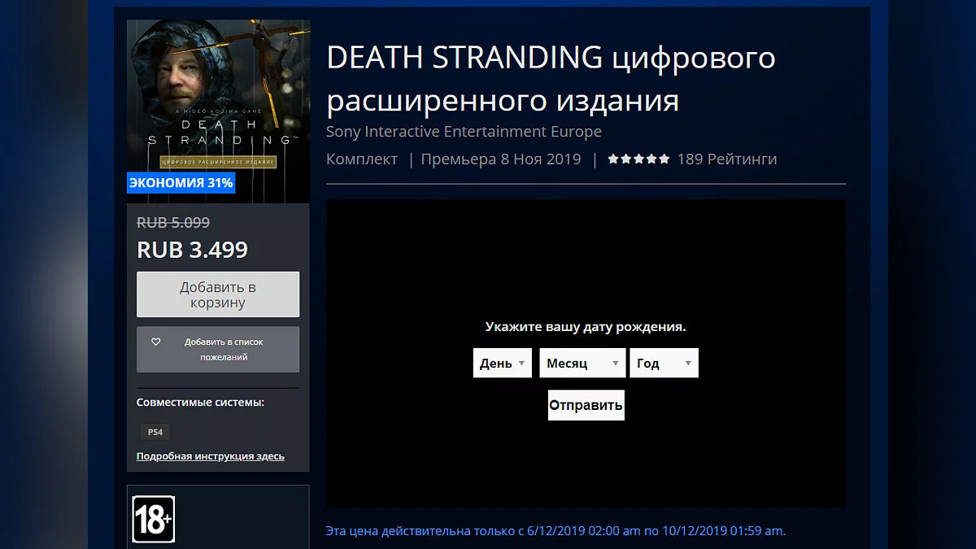Click the 189 Рейтинги ratings count
976x549 pixels.
click(x=727, y=159)
